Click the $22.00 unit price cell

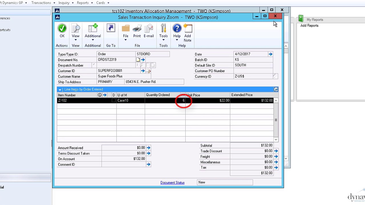[x=208, y=101]
